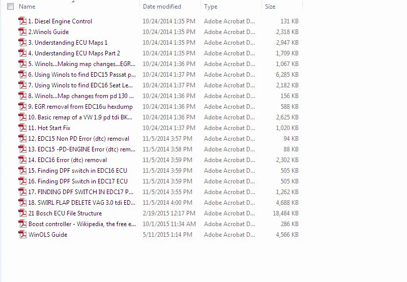407x282 pixels.
Task: Select file name '13. EDC15 -PD-ENGINE Error (dtc) rem...'
Action: [82, 149]
